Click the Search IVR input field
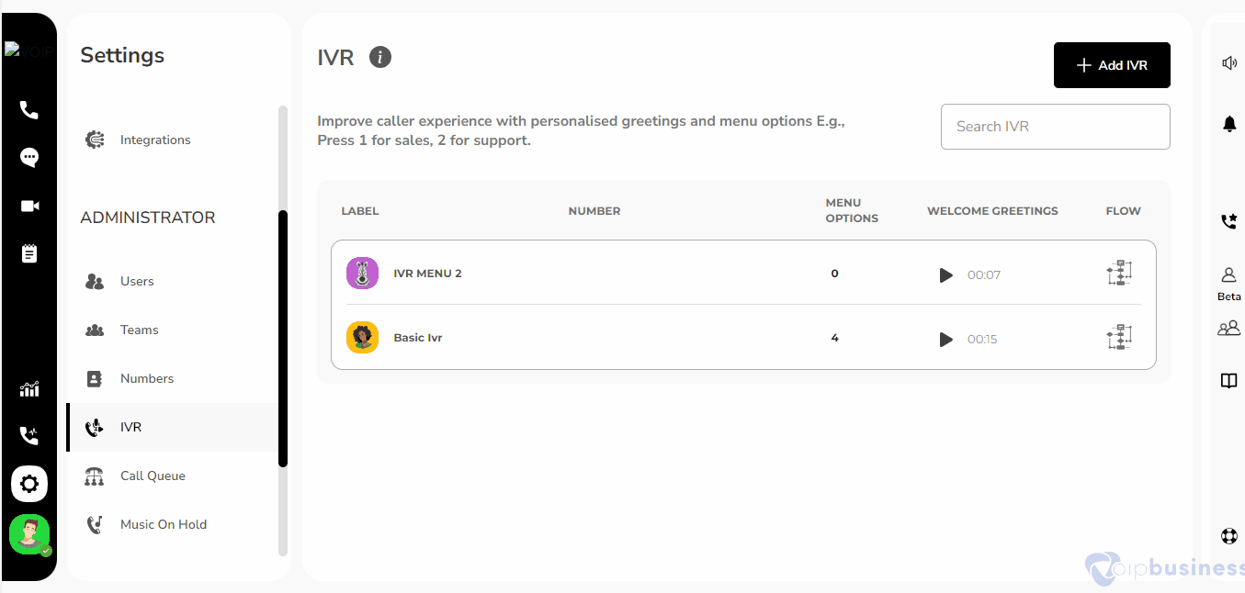The image size is (1245, 593). 1055,127
